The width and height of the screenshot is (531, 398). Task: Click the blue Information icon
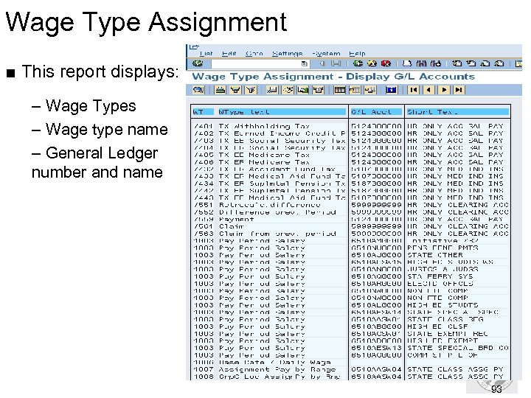click(391, 90)
